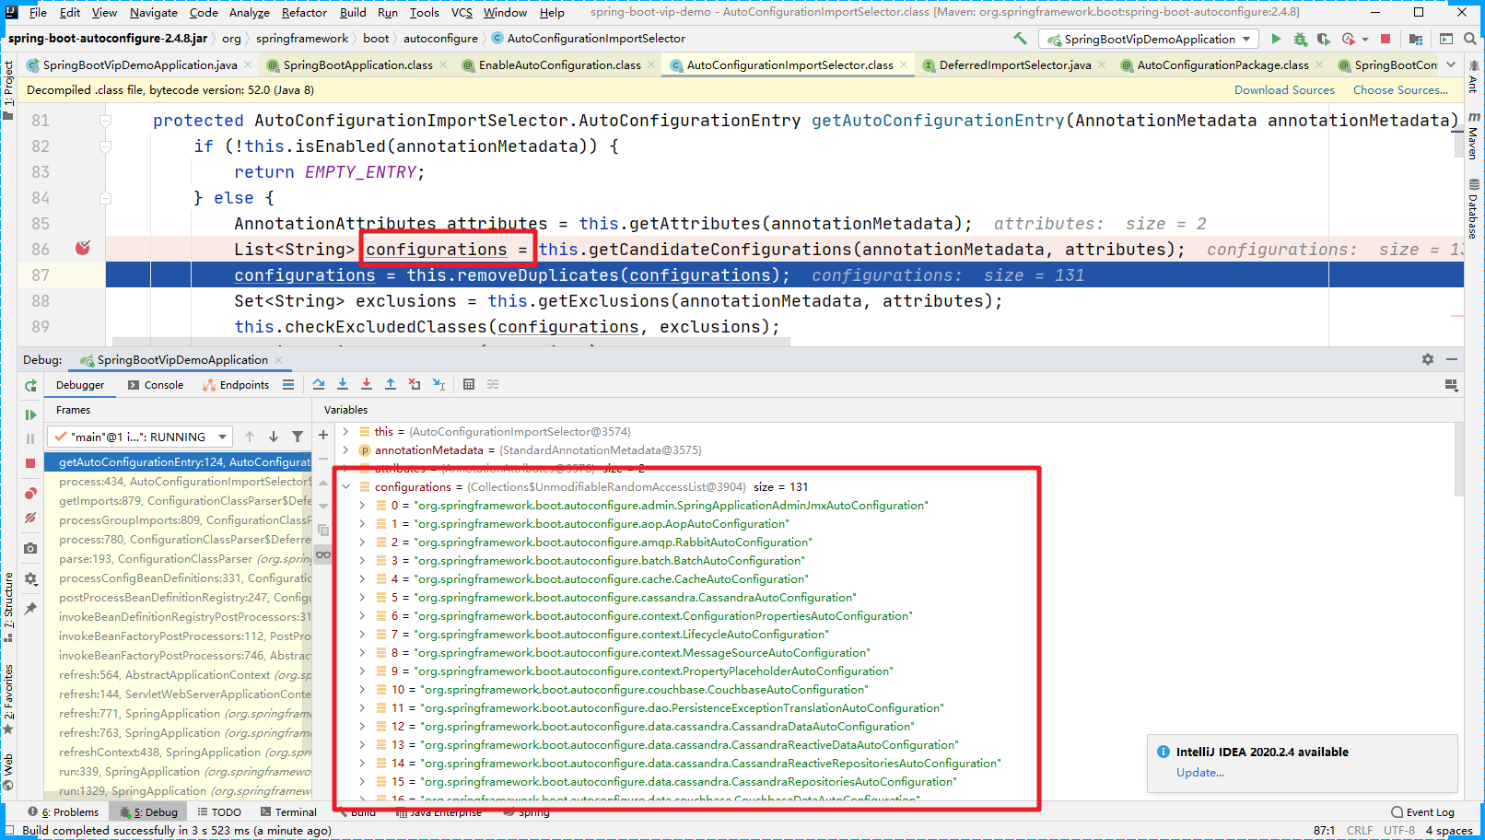Expand element 10 CouchbaseAutoConfiguration
1485x840 pixels.
click(x=362, y=689)
